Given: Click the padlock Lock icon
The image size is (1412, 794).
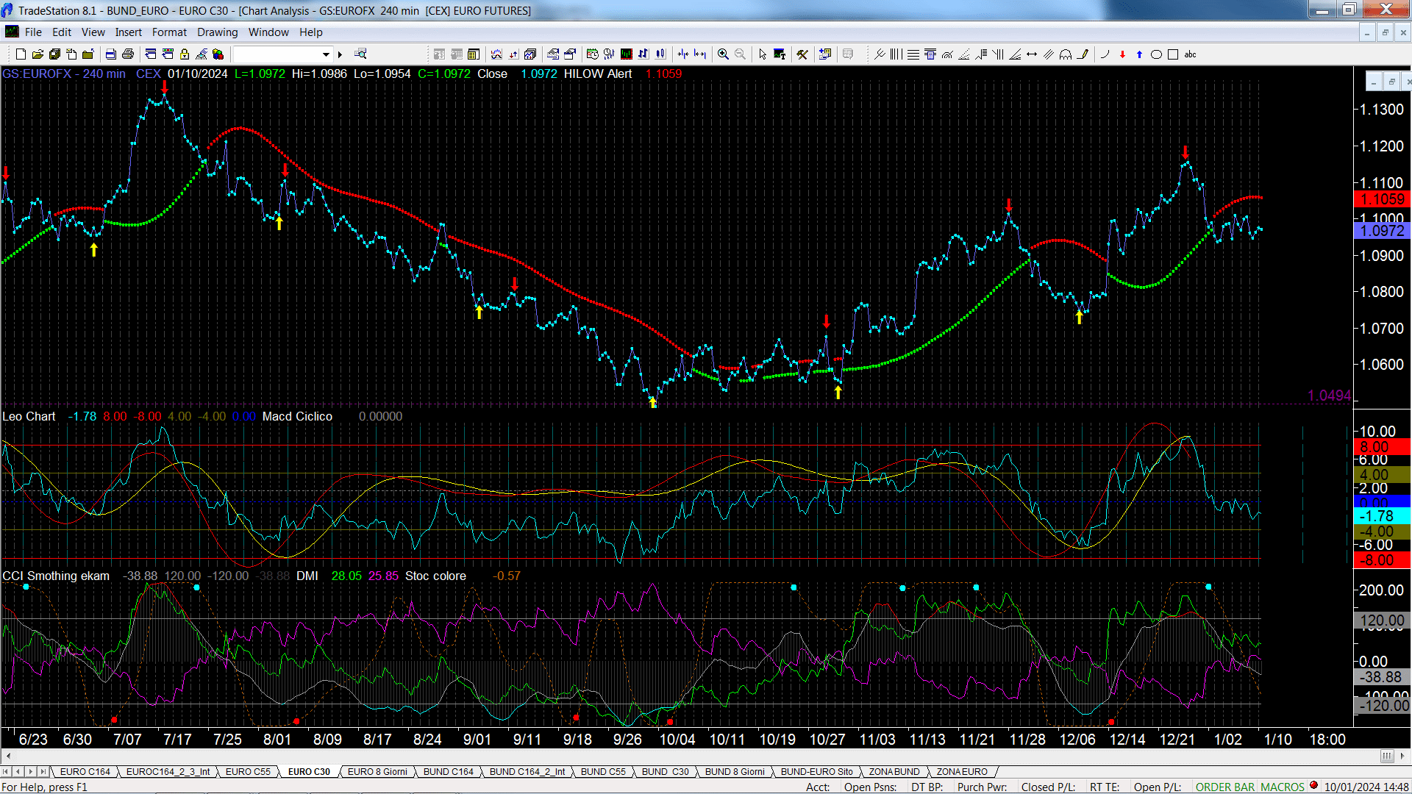Looking at the screenshot, I should [185, 54].
